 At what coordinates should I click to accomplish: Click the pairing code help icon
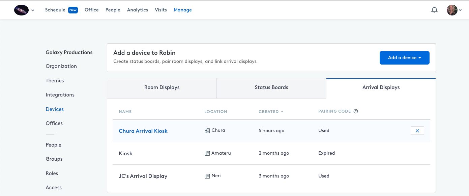356,112
